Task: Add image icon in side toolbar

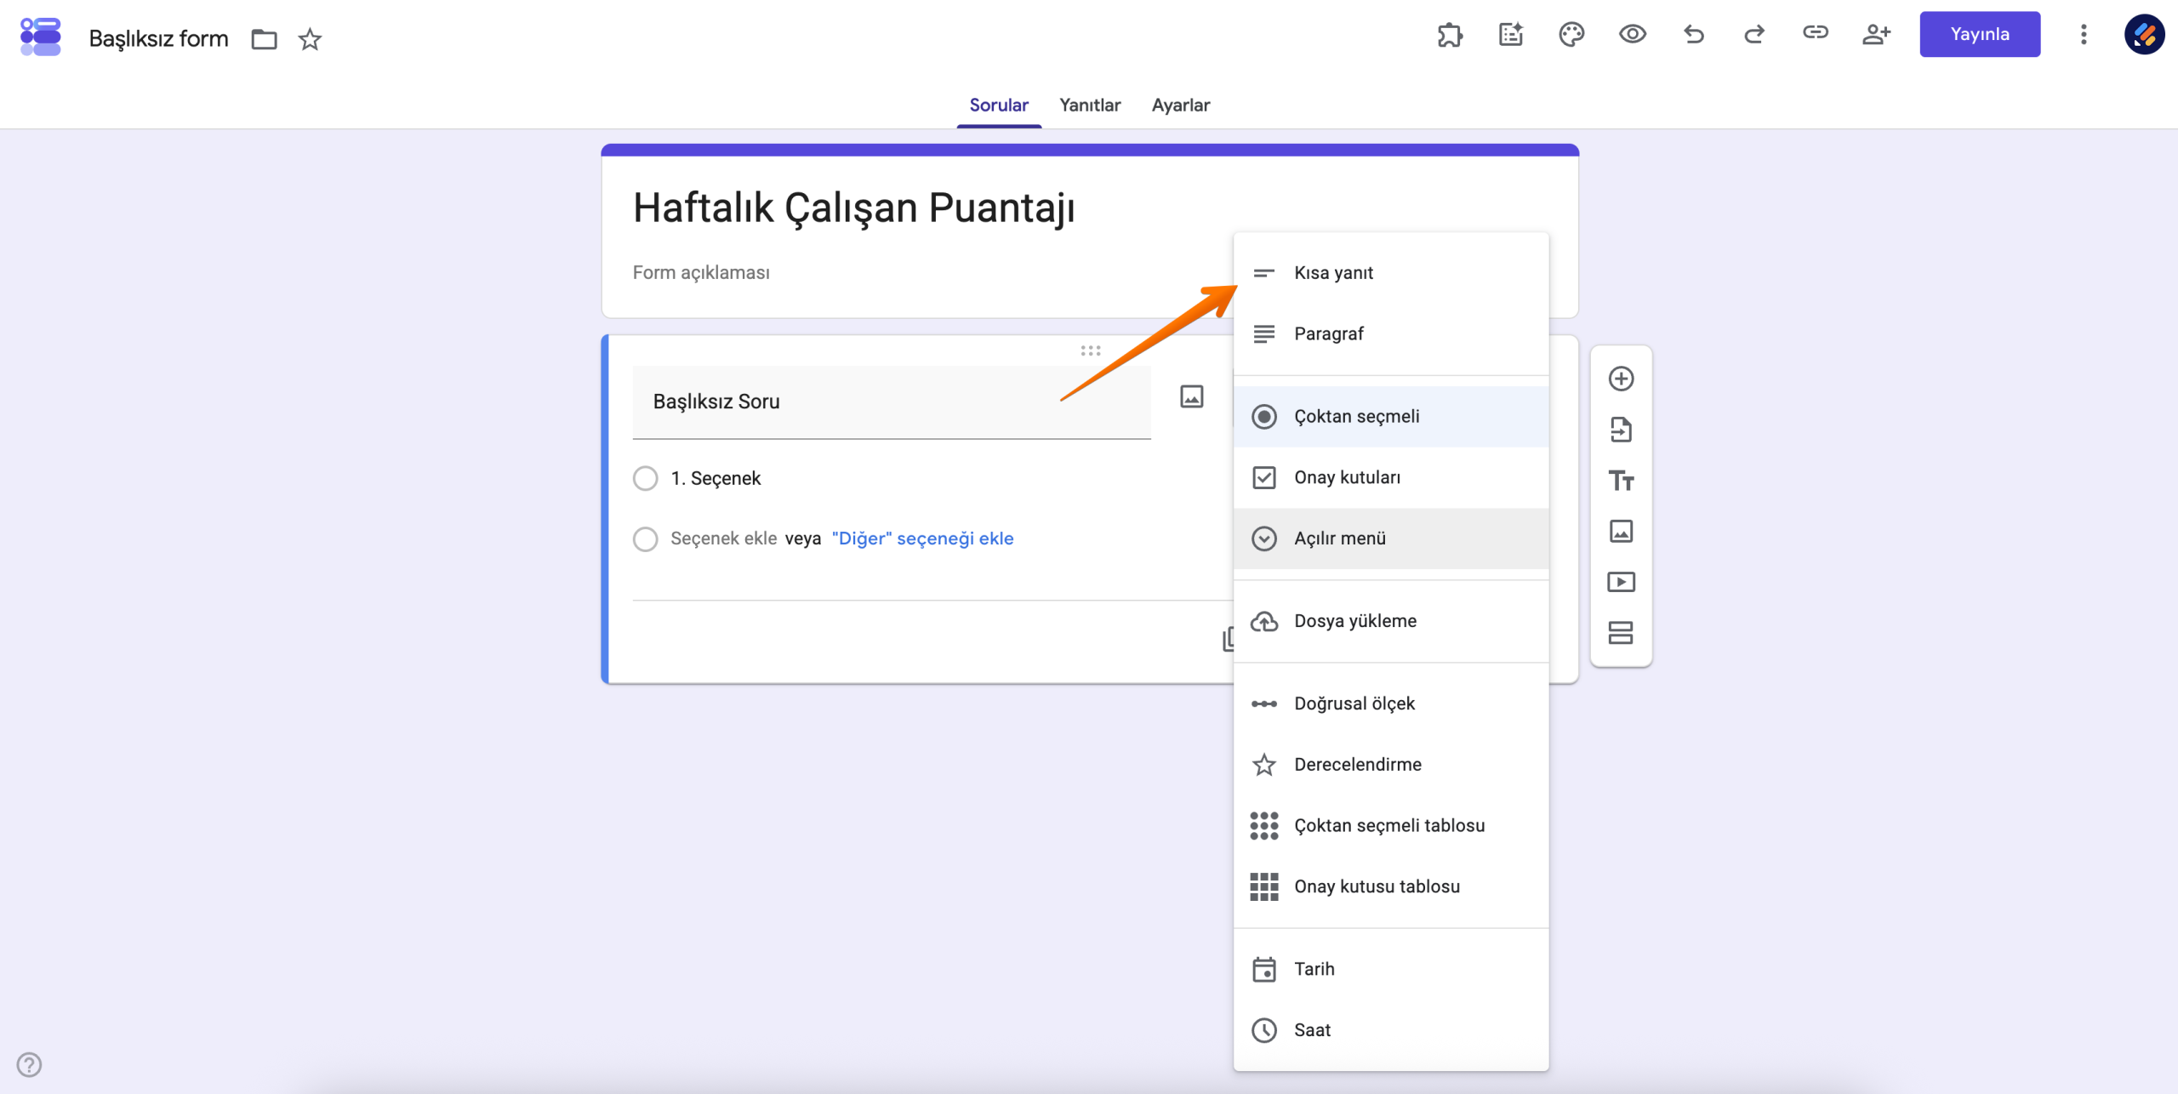Action: coord(1621,531)
